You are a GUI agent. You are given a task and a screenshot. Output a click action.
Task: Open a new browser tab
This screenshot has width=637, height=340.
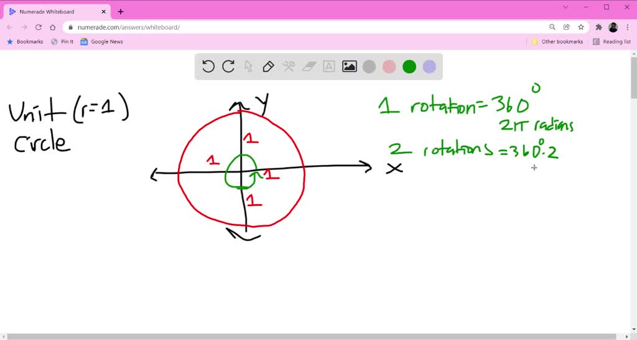[121, 12]
